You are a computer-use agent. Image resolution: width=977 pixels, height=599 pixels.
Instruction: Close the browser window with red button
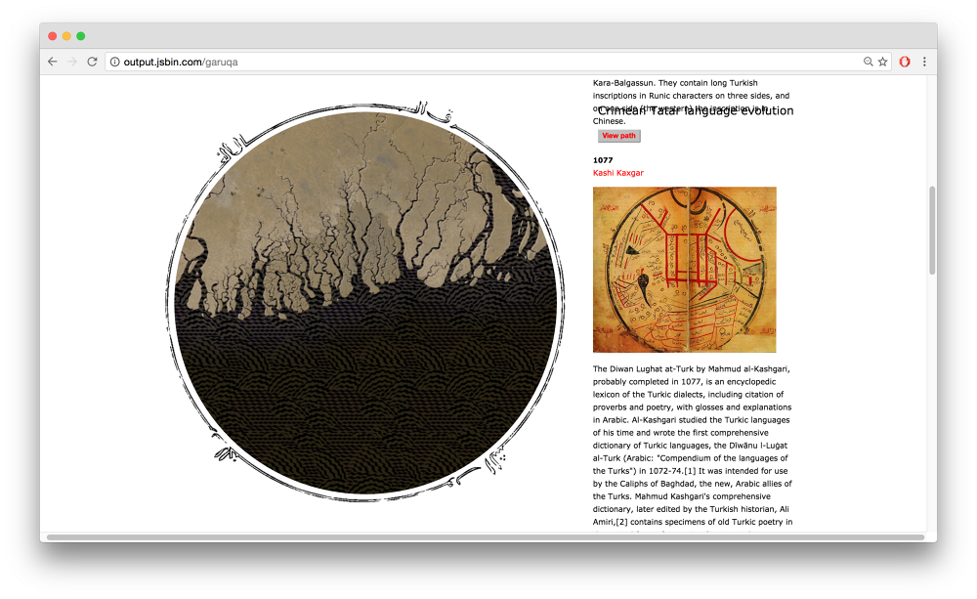pyautogui.click(x=52, y=36)
